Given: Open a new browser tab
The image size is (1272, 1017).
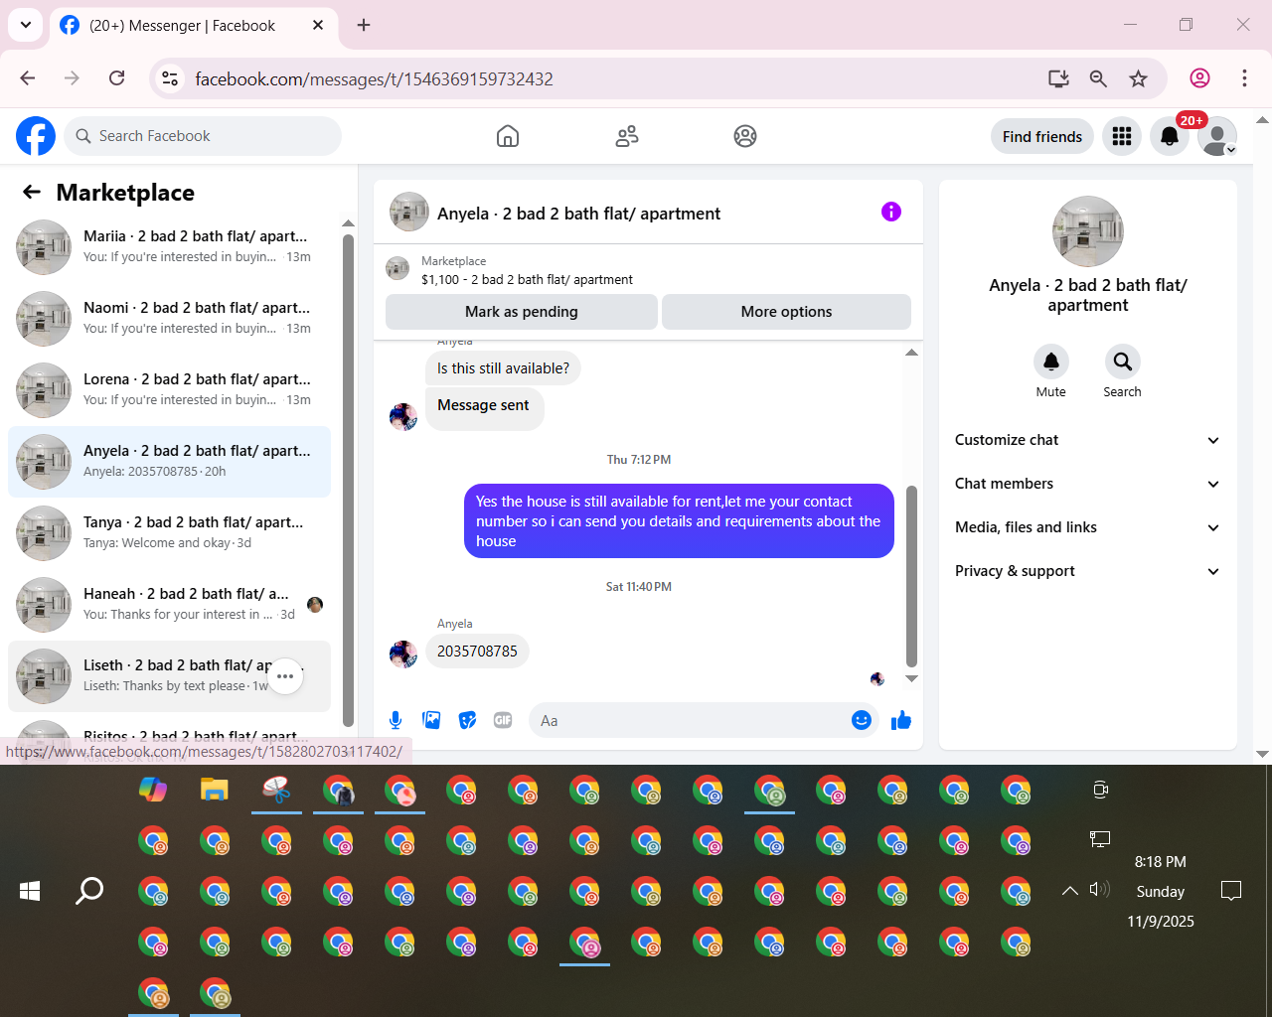Looking at the screenshot, I should pyautogui.click(x=364, y=25).
